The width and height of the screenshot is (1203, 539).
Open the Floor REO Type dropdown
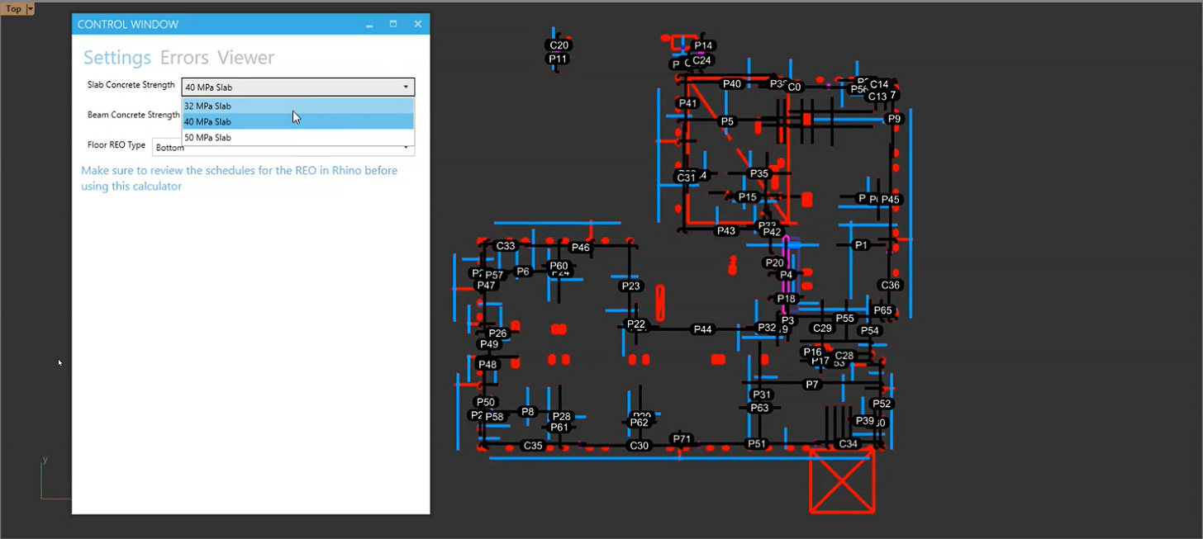click(x=407, y=148)
